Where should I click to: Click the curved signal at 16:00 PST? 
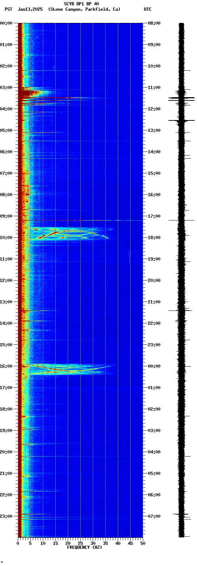pos(73,369)
